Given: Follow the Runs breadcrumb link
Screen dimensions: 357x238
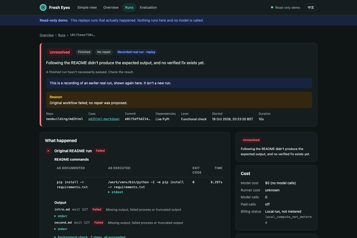Looking at the screenshot, I should coord(62,35).
